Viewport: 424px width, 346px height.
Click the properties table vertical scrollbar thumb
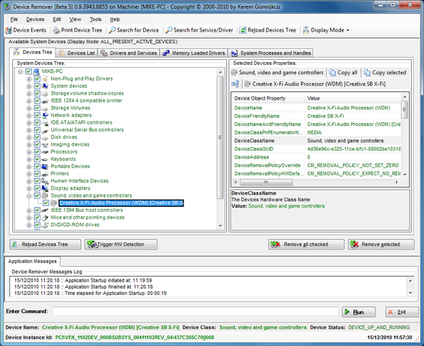[x=404, y=110]
